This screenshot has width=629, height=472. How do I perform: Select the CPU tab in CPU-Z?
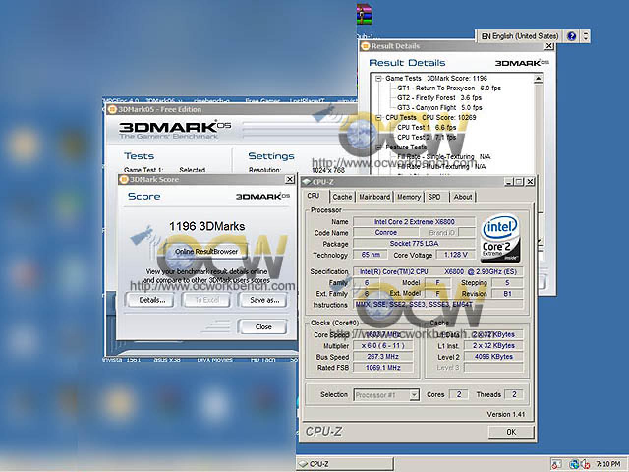pos(313,196)
